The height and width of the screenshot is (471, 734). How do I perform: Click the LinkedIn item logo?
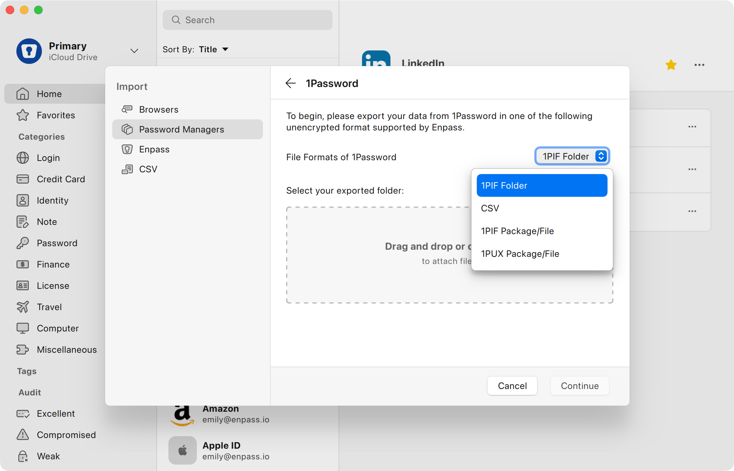tap(376, 59)
